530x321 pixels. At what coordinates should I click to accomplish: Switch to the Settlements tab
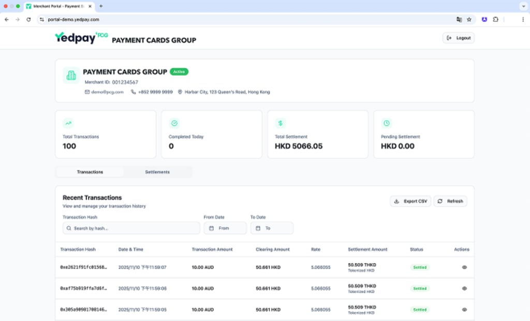[x=158, y=171]
